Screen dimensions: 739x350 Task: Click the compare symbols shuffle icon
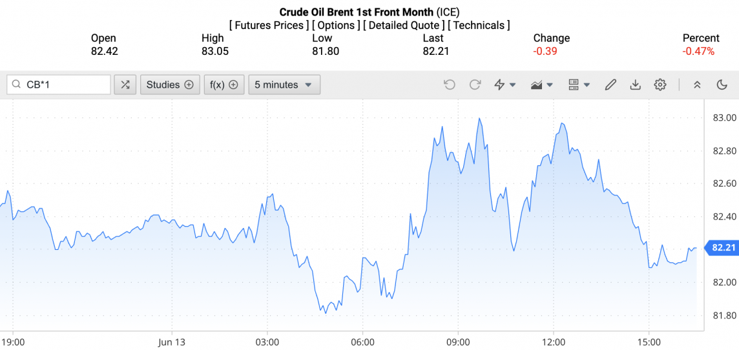(125, 85)
